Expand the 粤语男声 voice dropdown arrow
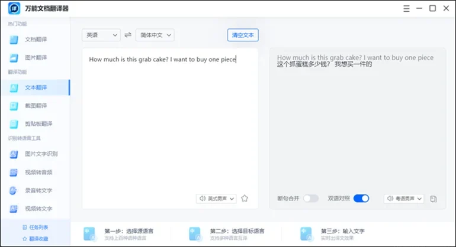This screenshot has height=247, width=456. [419, 199]
